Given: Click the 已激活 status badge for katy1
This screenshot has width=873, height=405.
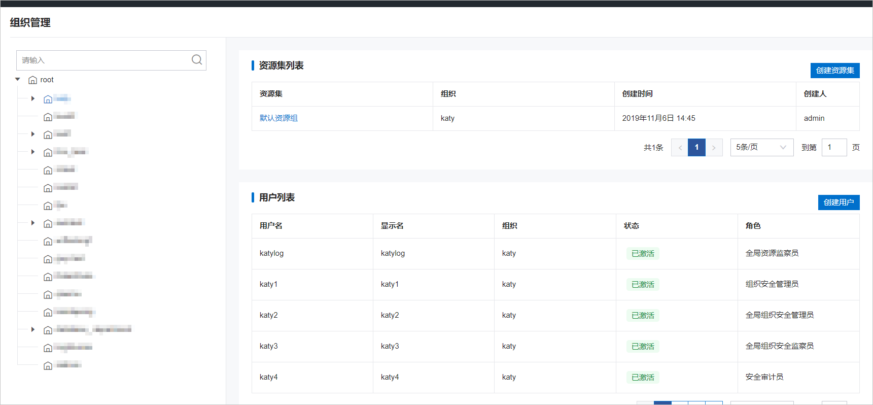Looking at the screenshot, I should [643, 284].
